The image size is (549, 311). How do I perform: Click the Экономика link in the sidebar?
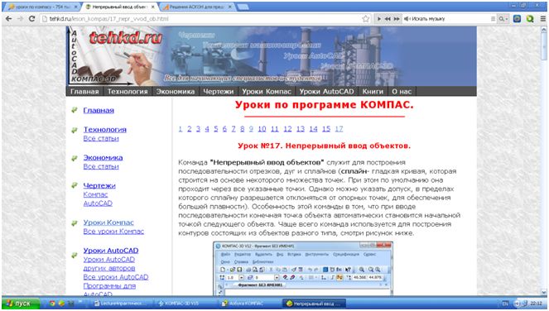coord(103,157)
